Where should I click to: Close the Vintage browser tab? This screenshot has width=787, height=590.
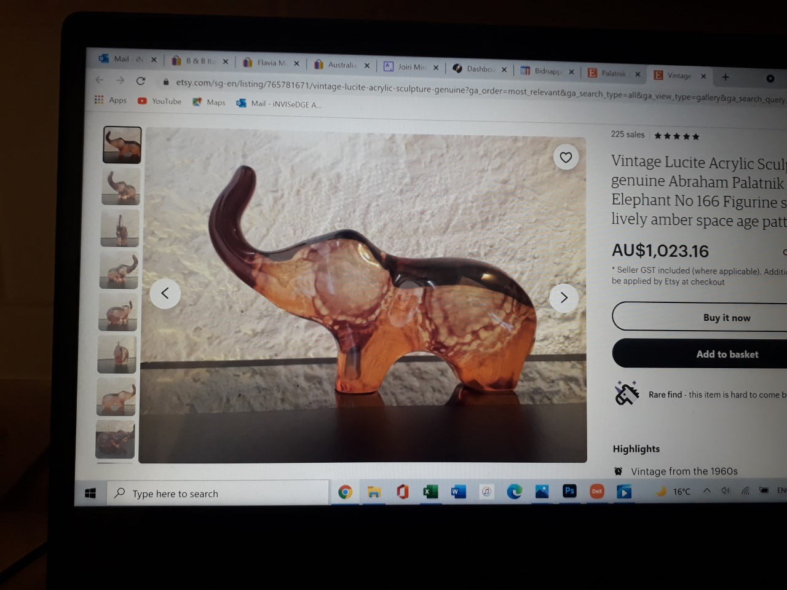(703, 76)
